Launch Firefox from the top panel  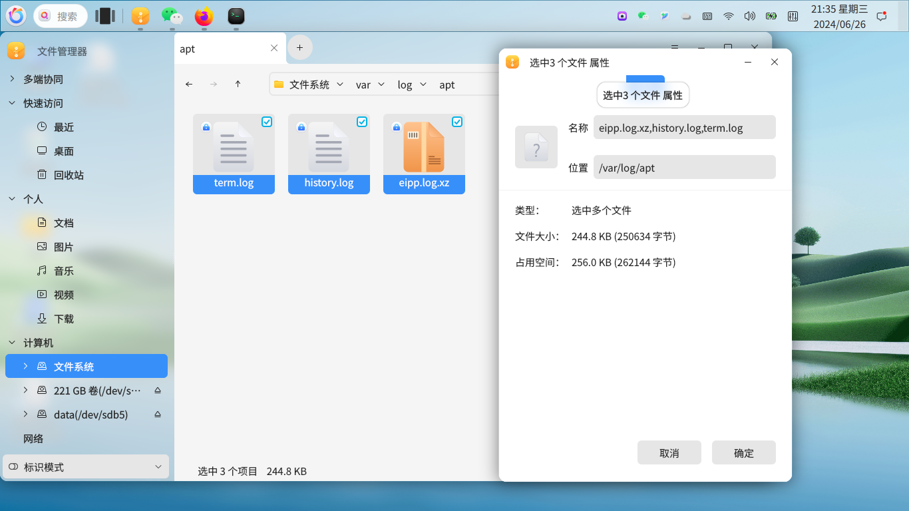pyautogui.click(x=204, y=16)
